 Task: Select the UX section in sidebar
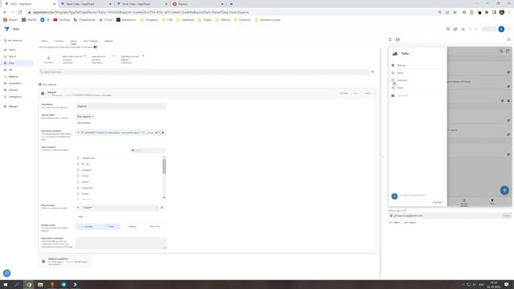10,70
